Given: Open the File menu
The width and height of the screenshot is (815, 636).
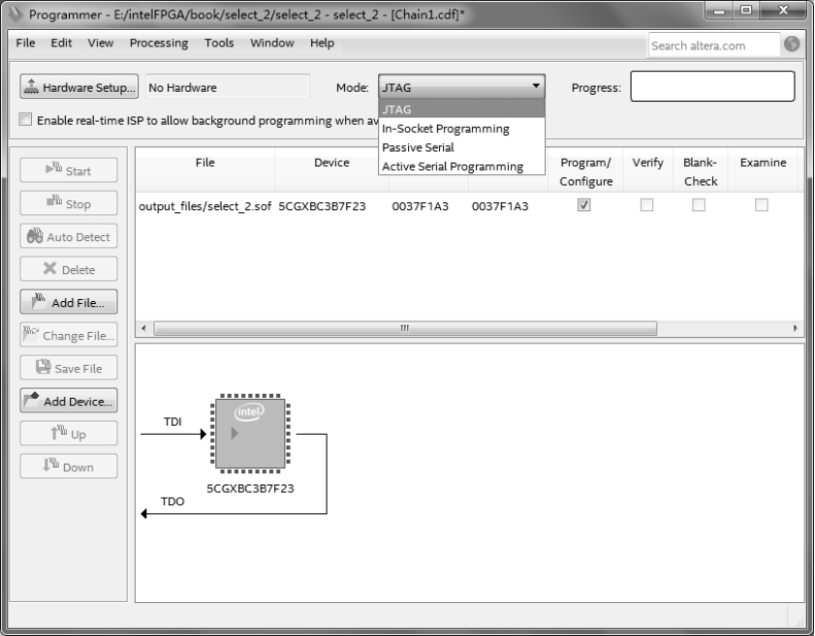Looking at the screenshot, I should (25, 43).
